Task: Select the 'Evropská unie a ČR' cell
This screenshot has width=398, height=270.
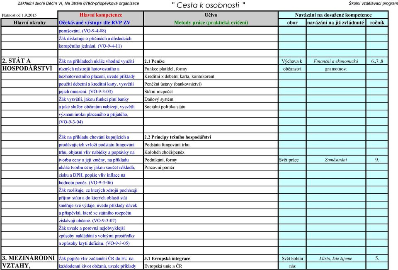Action: point(211,266)
